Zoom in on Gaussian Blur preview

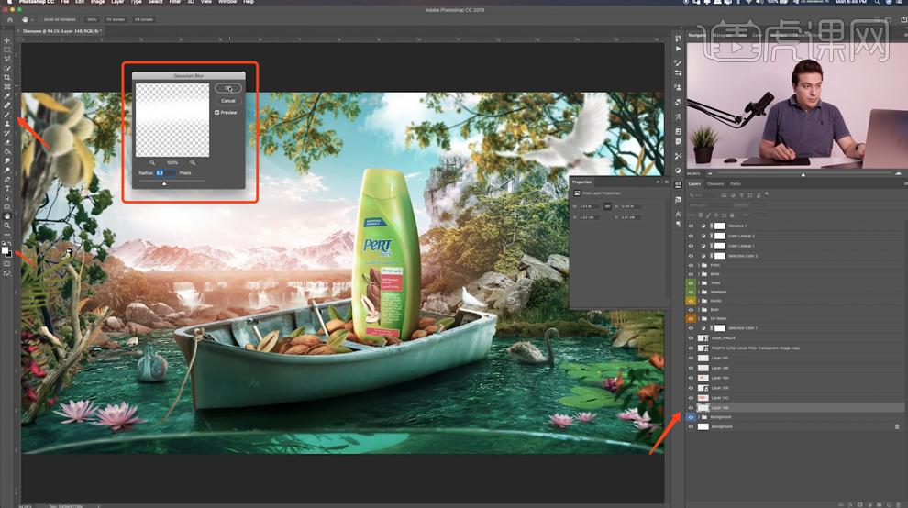[x=193, y=162]
